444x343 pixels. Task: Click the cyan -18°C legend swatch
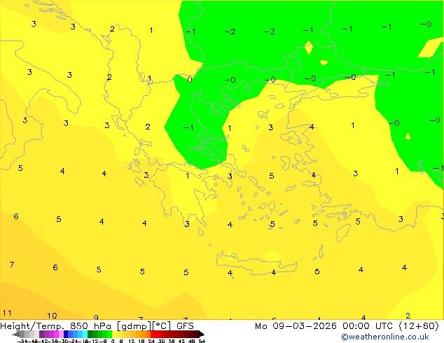pos(85,334)
